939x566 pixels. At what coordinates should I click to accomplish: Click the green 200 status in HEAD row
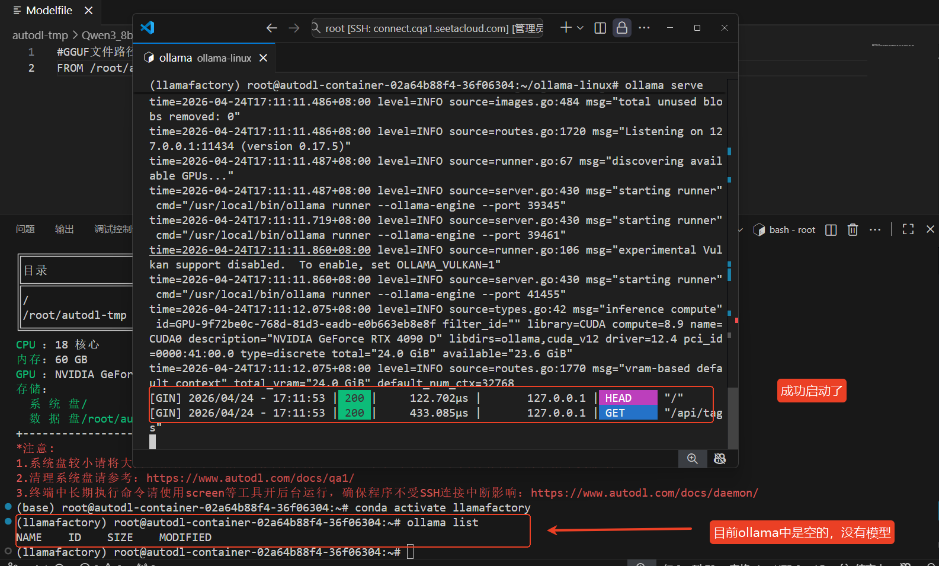point(354,398)
